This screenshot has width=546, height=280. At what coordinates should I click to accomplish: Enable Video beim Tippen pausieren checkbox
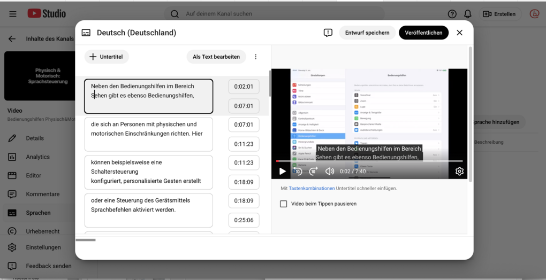click(284, 204)
